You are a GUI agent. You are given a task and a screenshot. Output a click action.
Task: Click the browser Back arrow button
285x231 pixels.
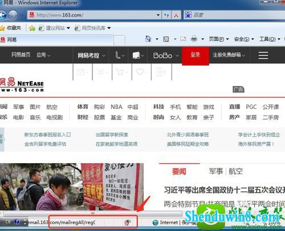pyautogui.click(x=2, y=15)
